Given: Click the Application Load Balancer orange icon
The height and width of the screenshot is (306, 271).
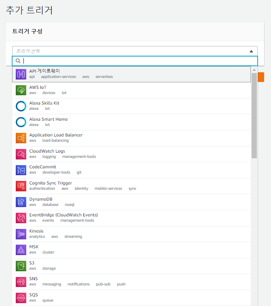Looking at the screenshot, I should pos(21,138).
